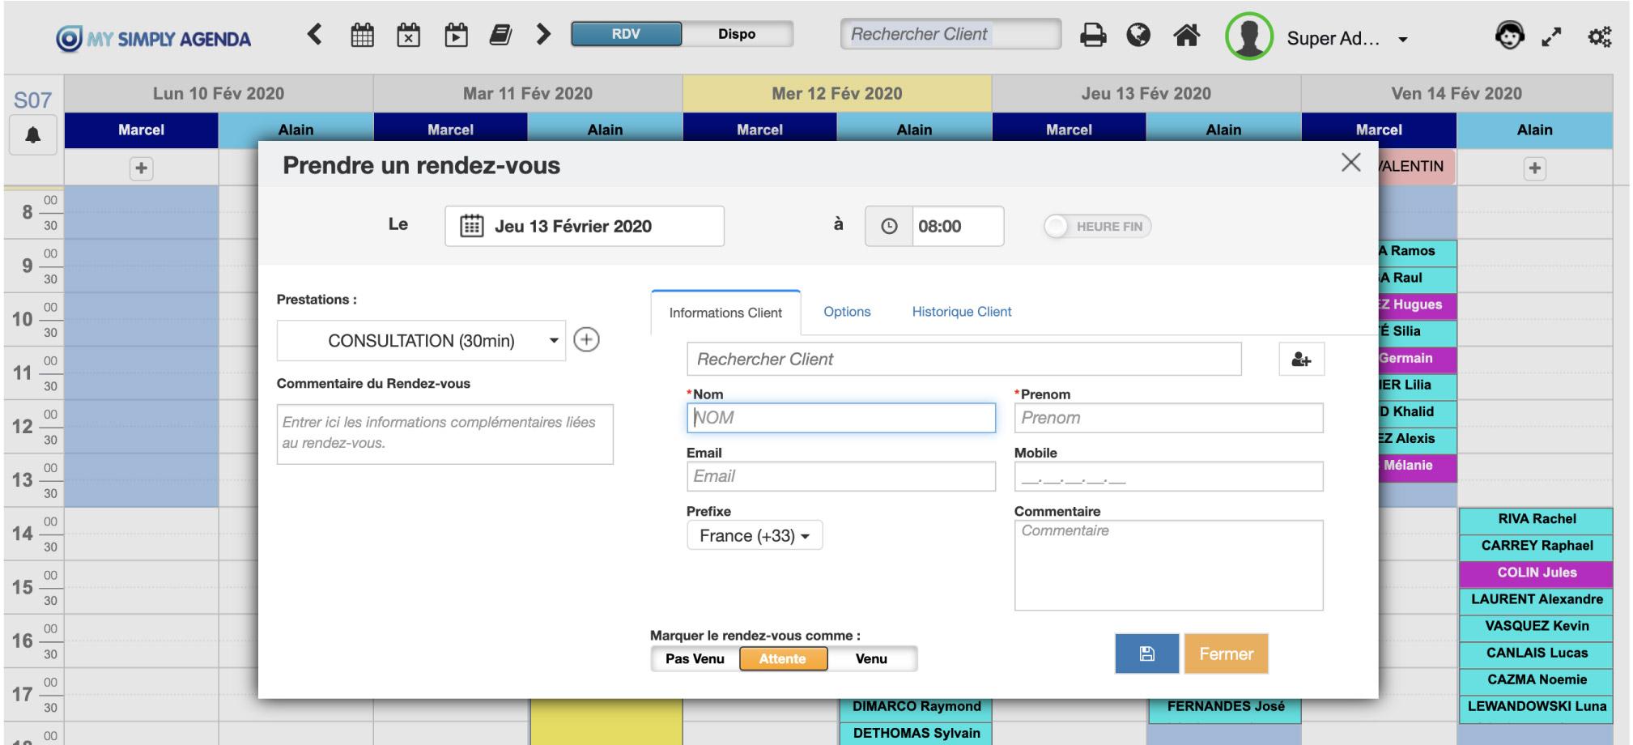Click the Lun 10 Fév 2020 day header
Screen dimensions: 1633x745
coord(219,94)
